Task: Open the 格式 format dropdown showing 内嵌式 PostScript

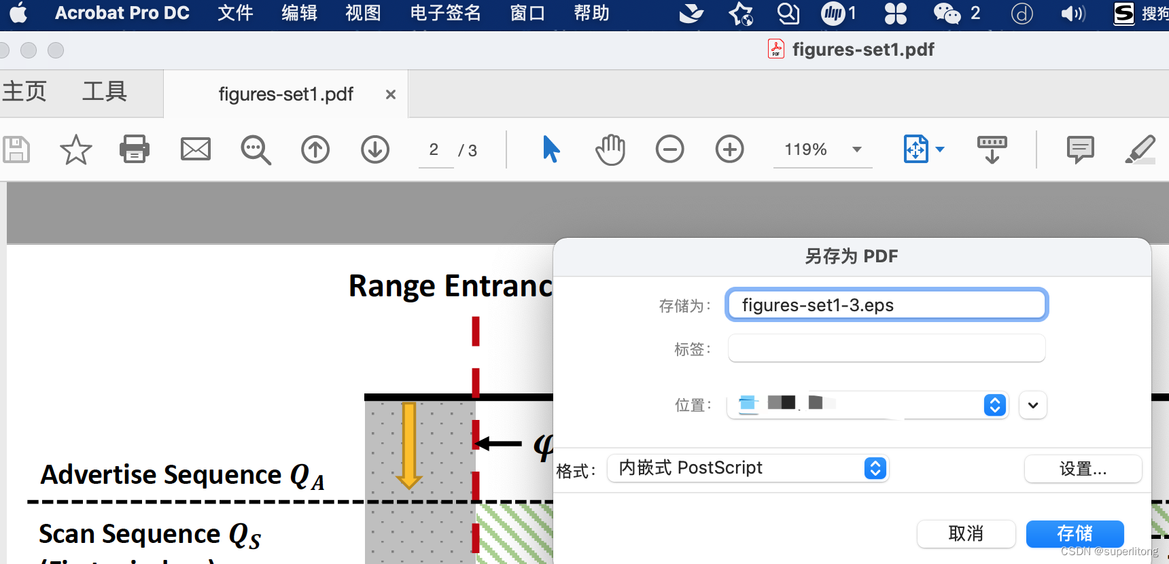Action: coord(748,468)
